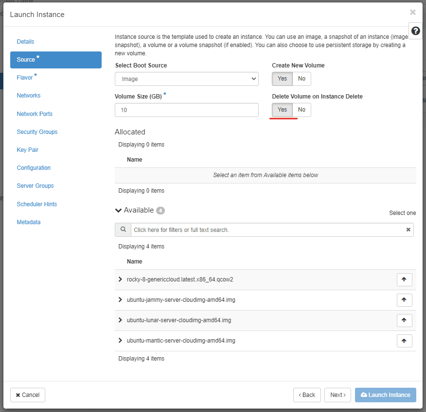This screenshot has width=426, height=412.
Task: Allocate the rocky-8-genericcloud image with up arrow
Action: (404, 280)
